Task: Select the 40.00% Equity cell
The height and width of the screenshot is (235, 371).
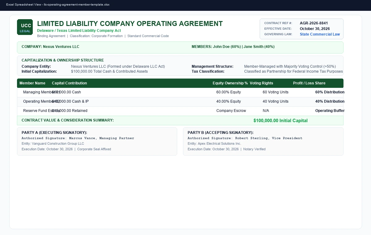Action: point(228,101)
